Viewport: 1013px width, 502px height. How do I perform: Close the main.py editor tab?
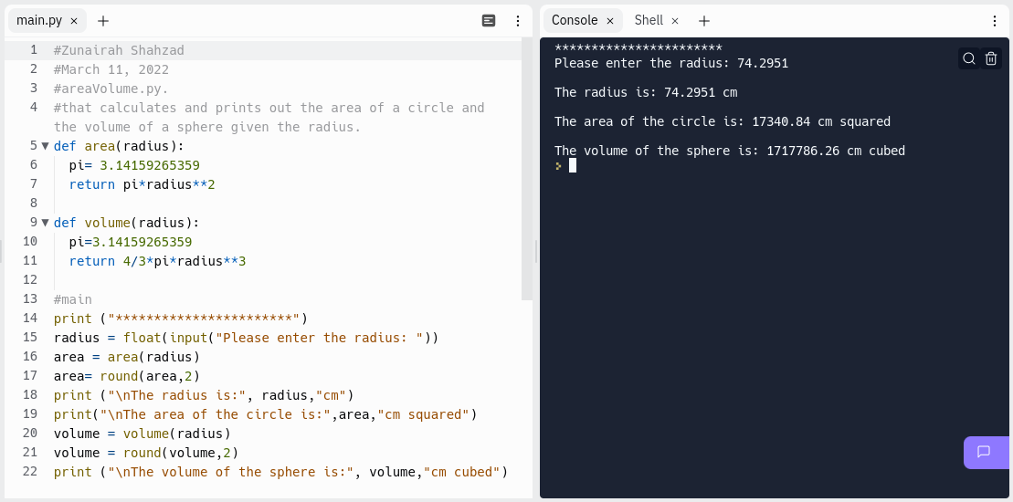point(74,21)
